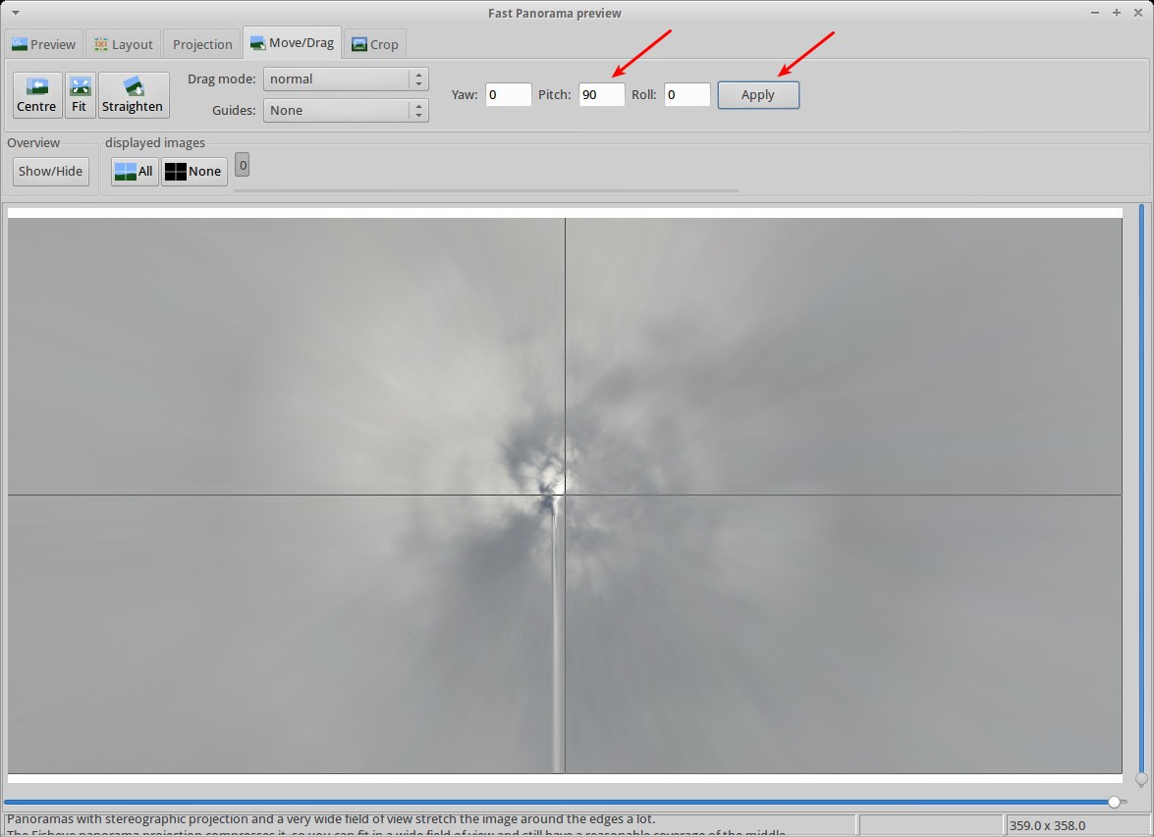Open the Projection tab

(202, 44)
